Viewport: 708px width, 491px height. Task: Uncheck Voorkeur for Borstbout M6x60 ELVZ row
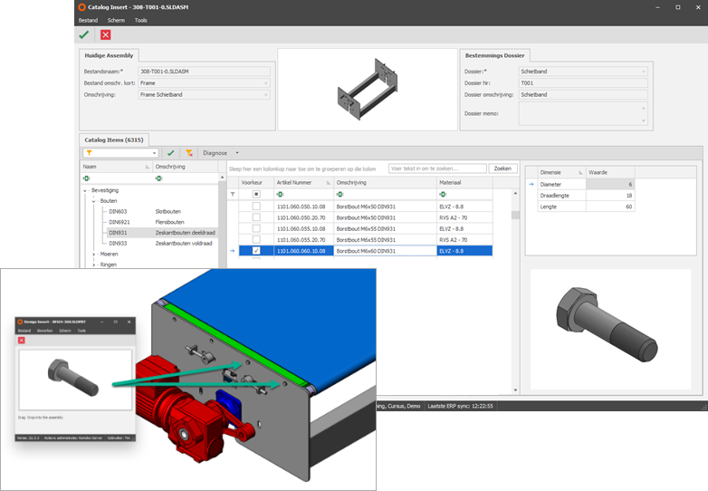click(x=256, y=251)
